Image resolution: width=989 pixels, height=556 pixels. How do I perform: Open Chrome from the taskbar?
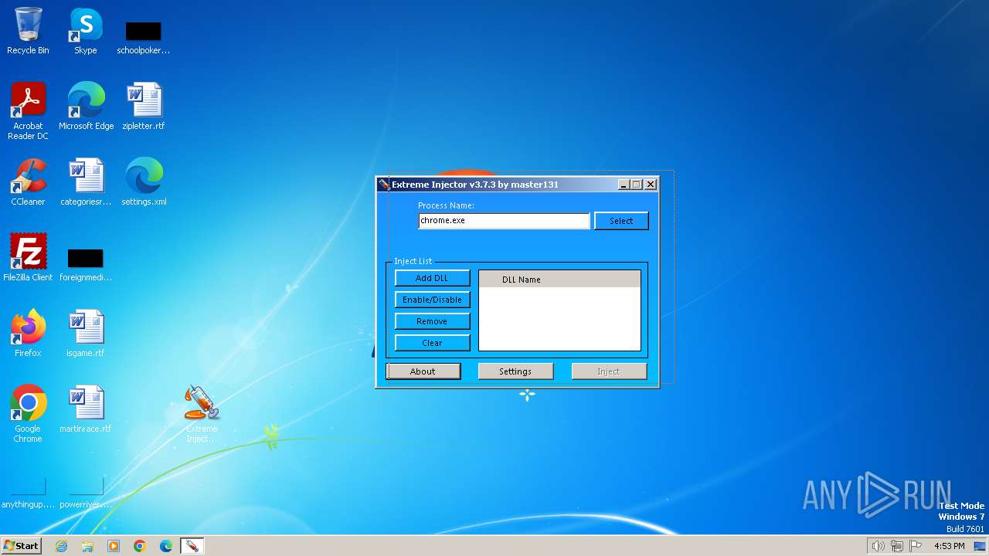(140, 546)
